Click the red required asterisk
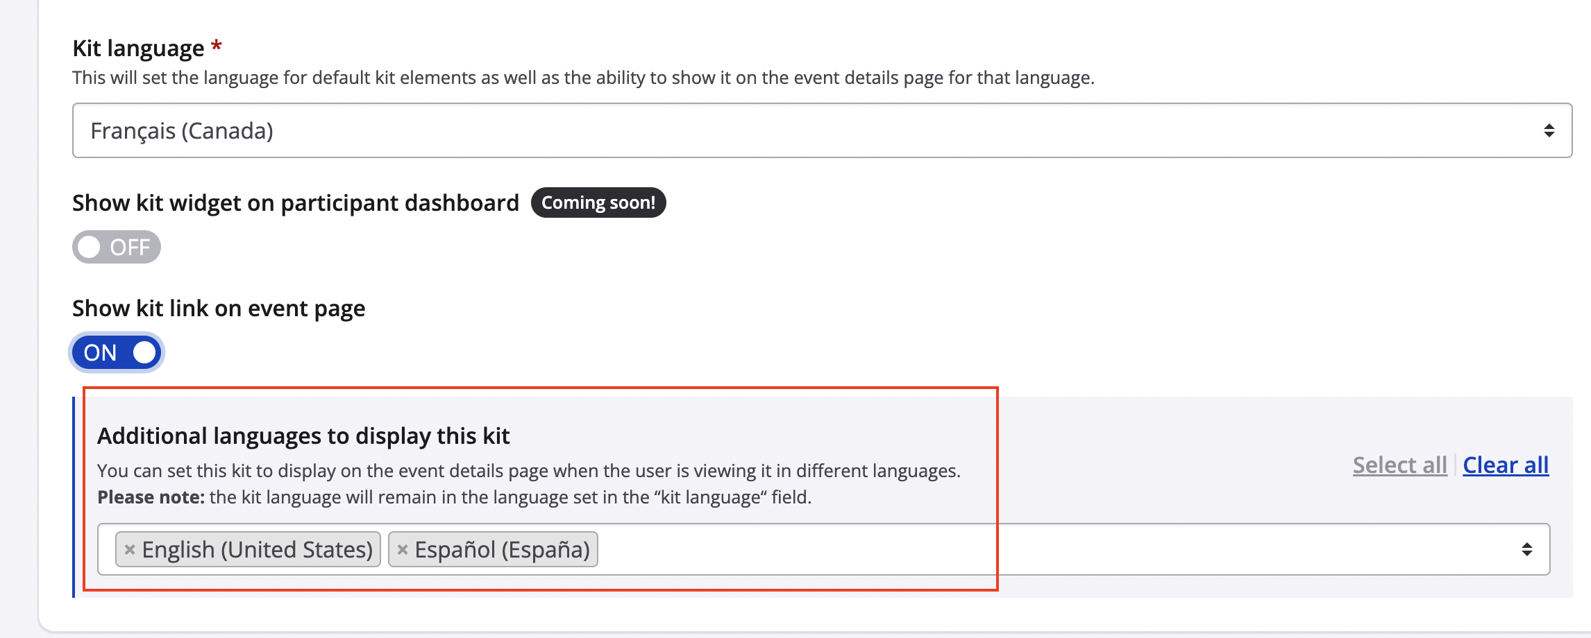 tap(217, 46)
